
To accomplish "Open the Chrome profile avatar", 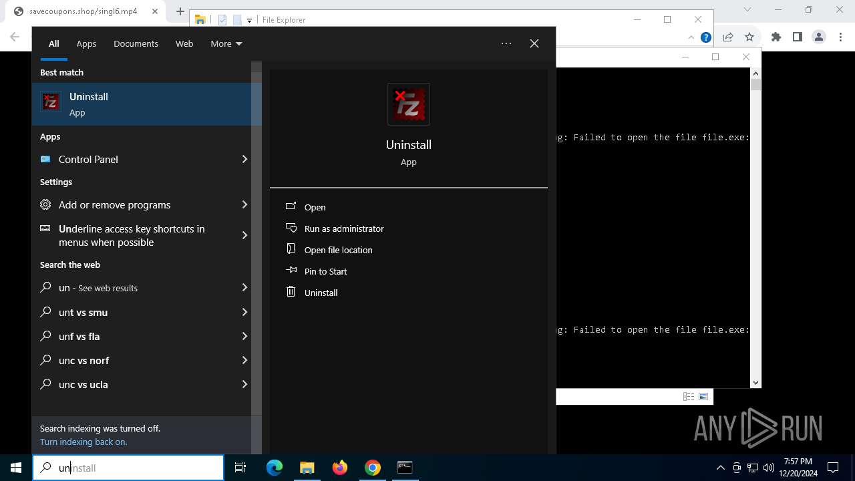I will coord(819,37).
